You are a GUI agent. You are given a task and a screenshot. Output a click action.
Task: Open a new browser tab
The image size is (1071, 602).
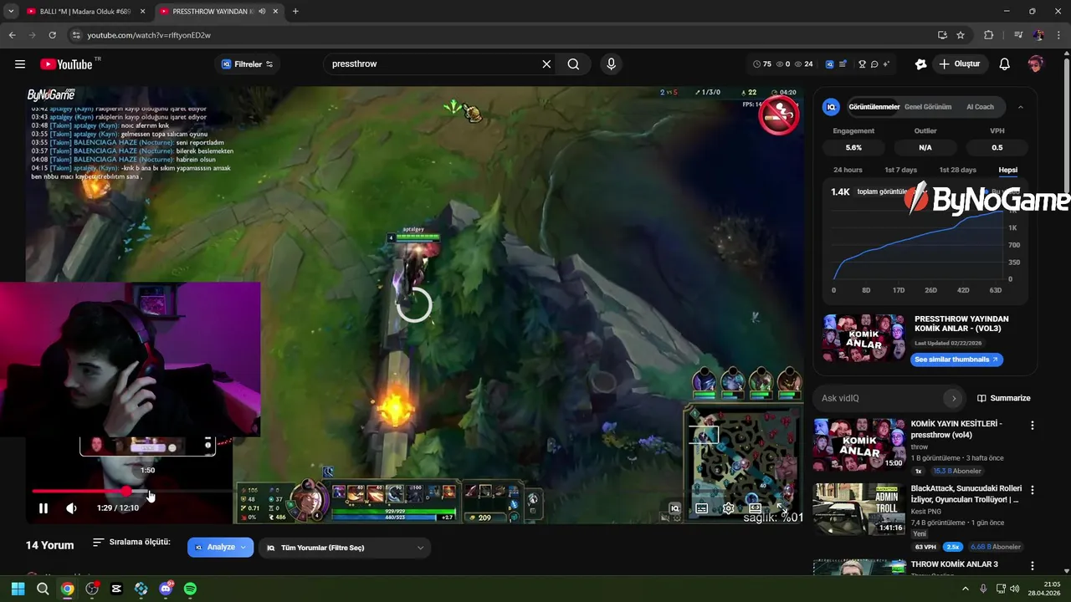[x=295, y=12]
